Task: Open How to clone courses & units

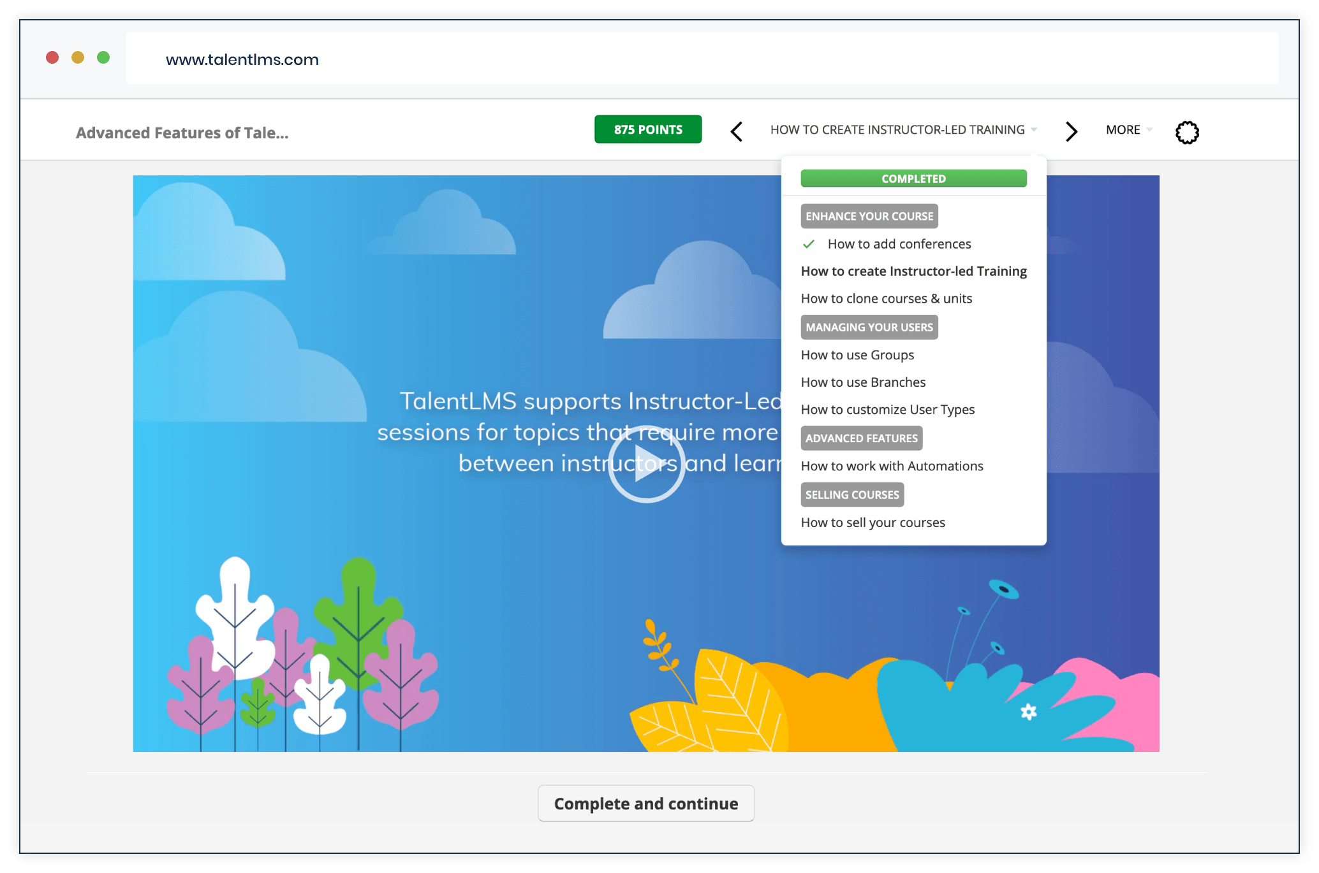Action: pyautogui.click(x=886, y=299)
